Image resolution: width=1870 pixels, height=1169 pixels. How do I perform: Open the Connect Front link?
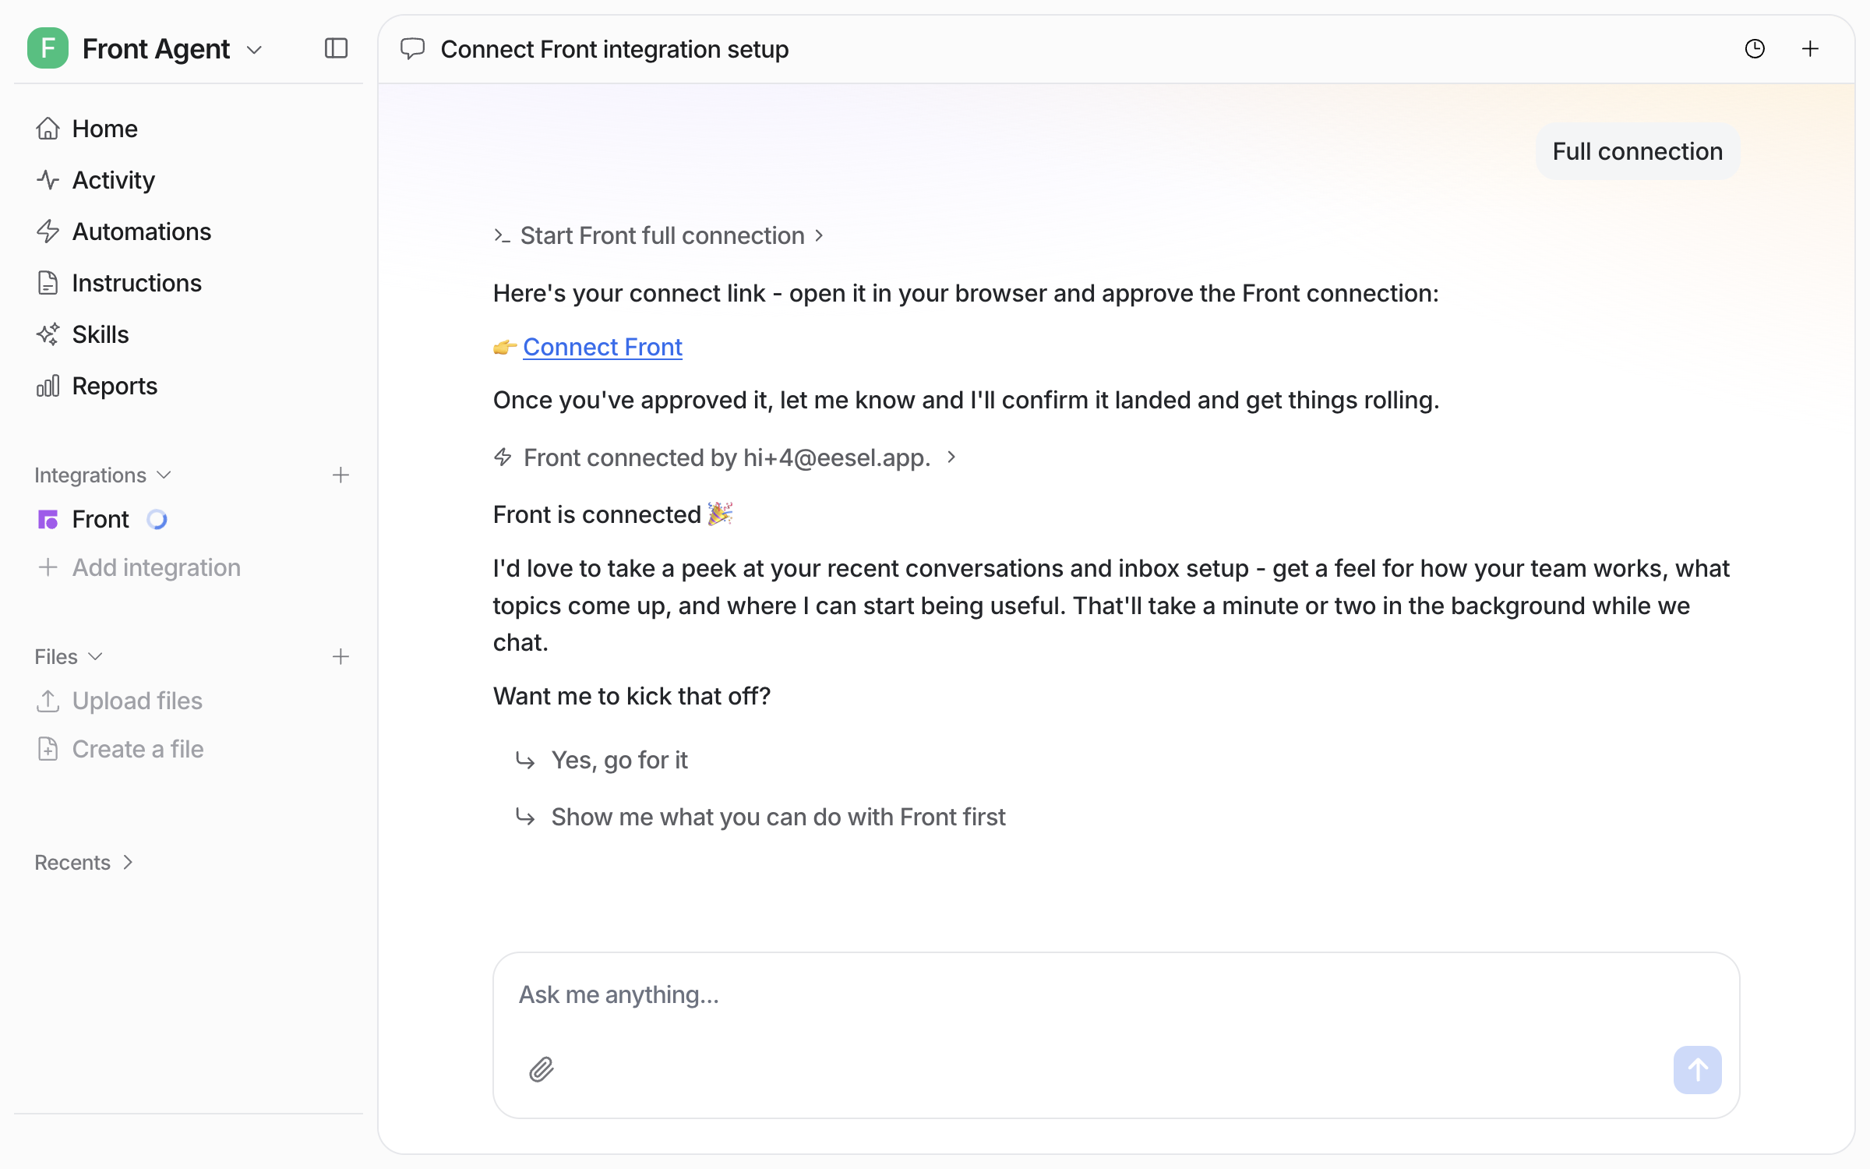[x=602, y=347]
